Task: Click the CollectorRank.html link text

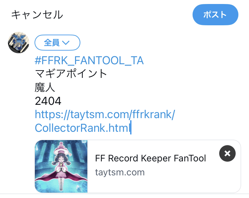Action: pyautogui.click(x=82, y=128)
